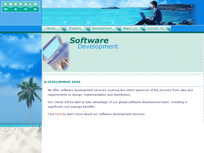Screen dimensions: 204x153
Task: Click the header photo of man with laptop
Action: coord(119,12)
